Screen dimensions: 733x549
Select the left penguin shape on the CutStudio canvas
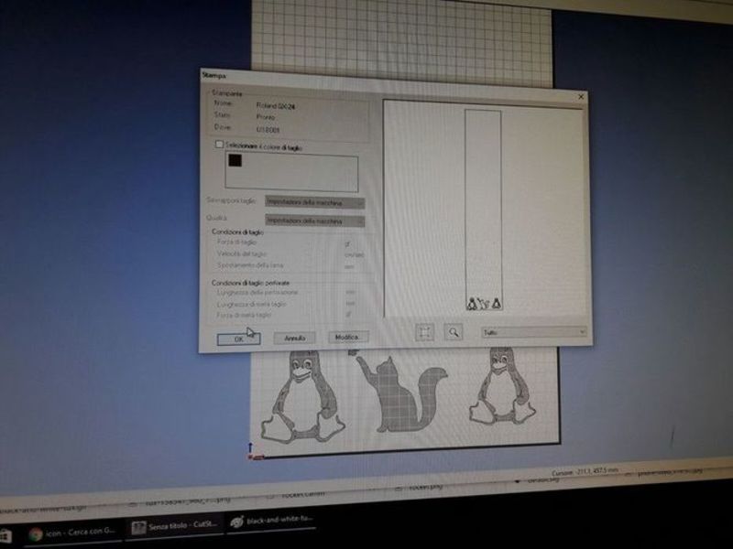(302, 395)
